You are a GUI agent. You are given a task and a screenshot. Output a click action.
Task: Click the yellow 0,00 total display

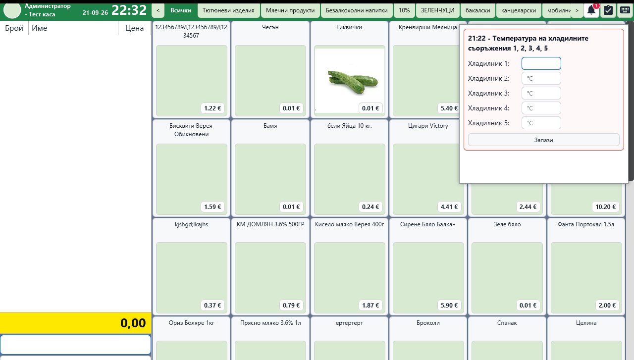coord(75,323)
